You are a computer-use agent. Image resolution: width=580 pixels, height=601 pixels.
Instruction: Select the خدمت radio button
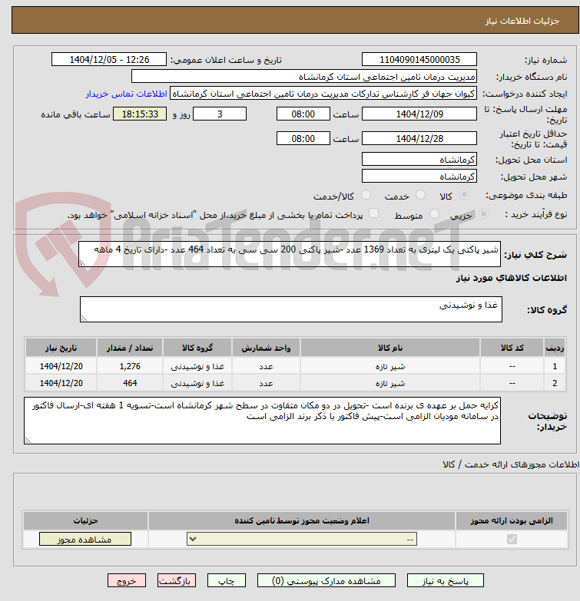coord(420,195)
